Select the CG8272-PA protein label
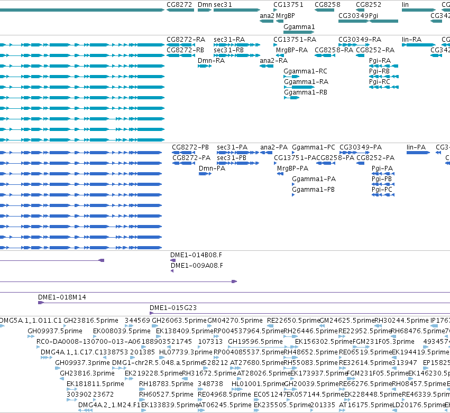 coord(191,158)
